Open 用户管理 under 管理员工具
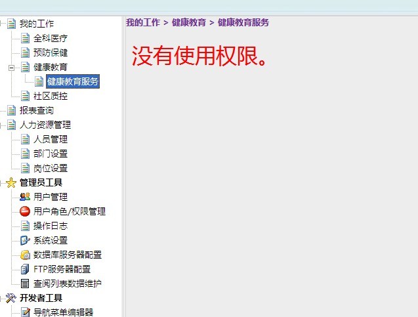The width and height of the screenshot is (418, 317). point(51,197)
